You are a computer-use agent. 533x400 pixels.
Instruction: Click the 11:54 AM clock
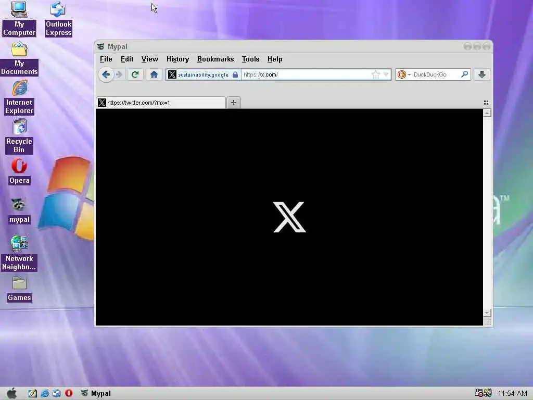click(512, 393)
